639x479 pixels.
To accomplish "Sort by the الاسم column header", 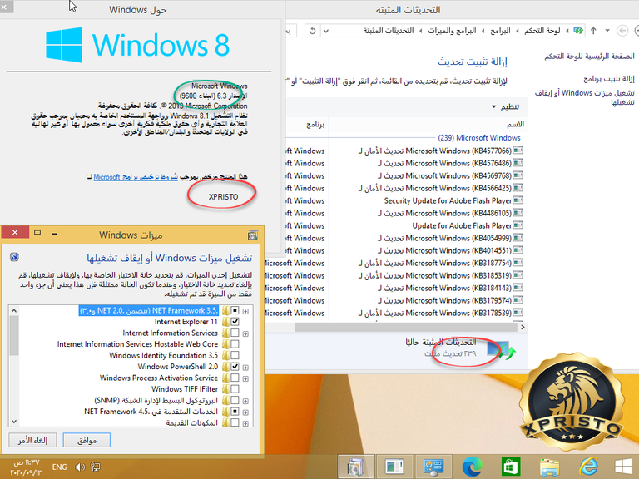I will point(428,124).
